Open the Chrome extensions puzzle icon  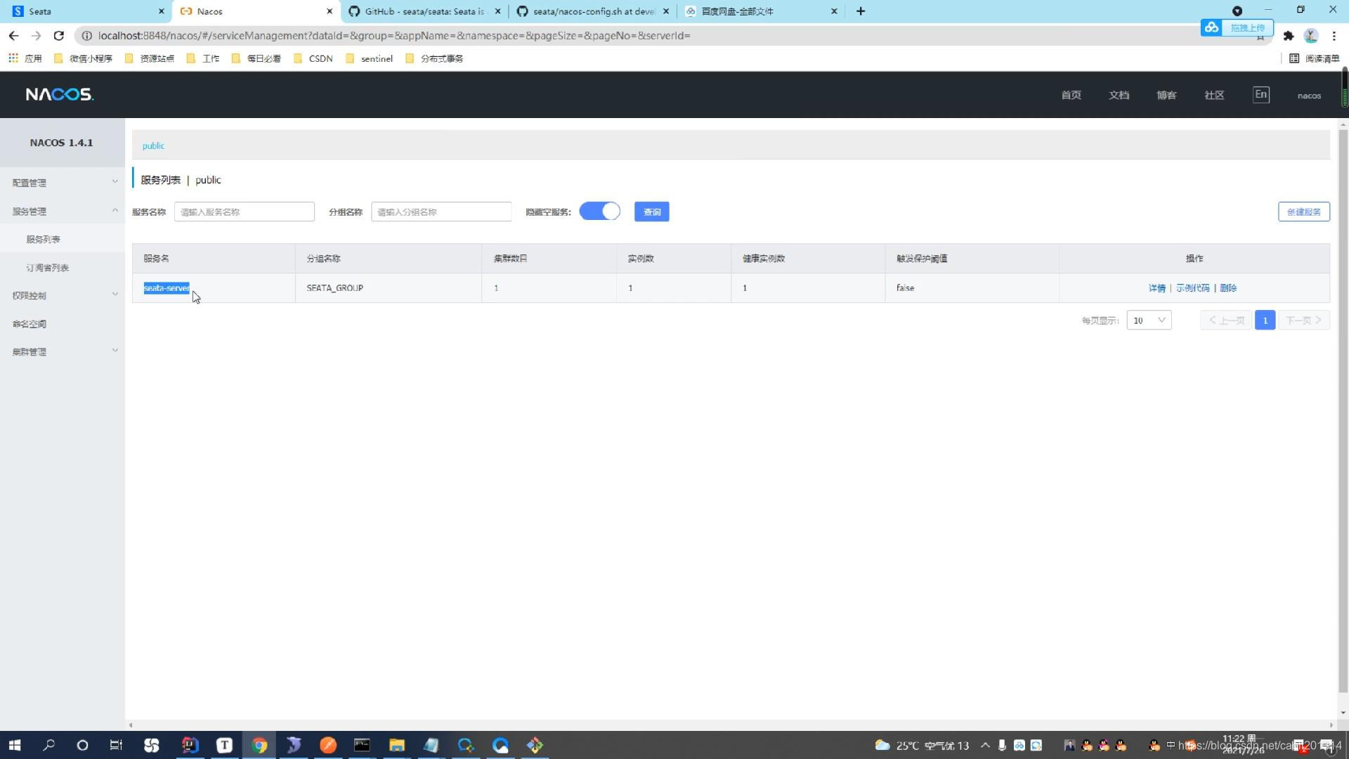[x=1288, y=36]
